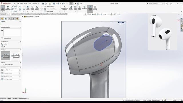Click the Undo icon
183x103 pixels.
63,3
